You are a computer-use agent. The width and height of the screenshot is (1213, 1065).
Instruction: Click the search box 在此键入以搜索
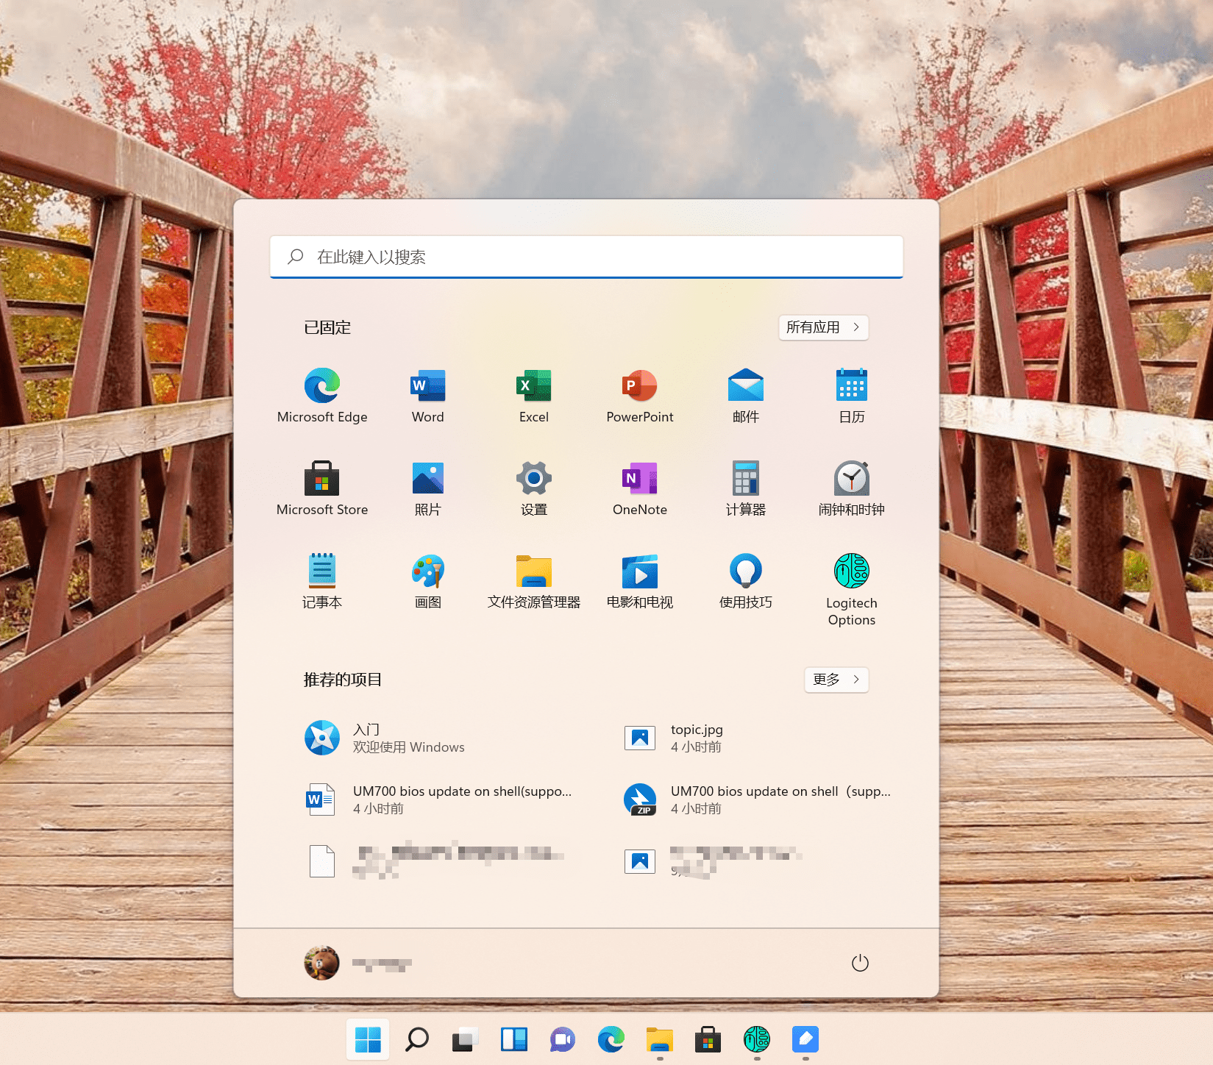586,257
